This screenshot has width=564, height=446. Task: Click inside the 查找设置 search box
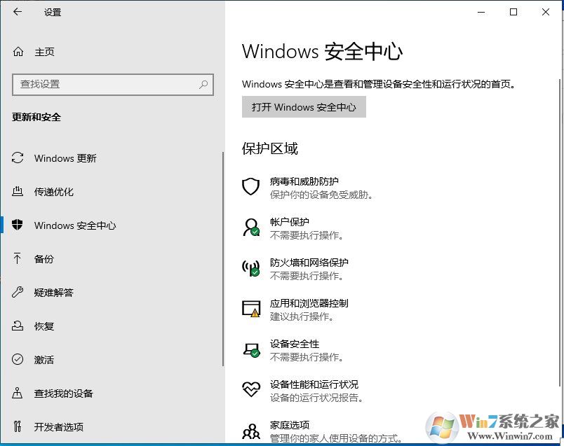pos(112,84)
